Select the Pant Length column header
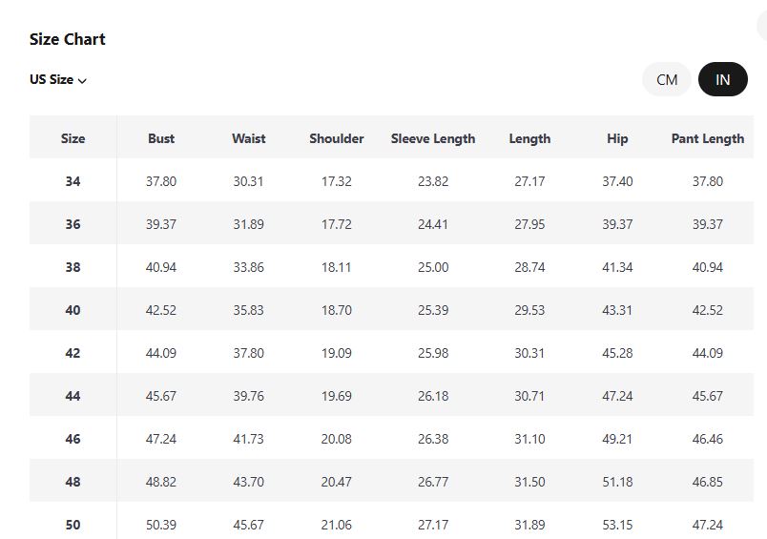The width and height of the screenshot is (767, 539). [707, 138]
